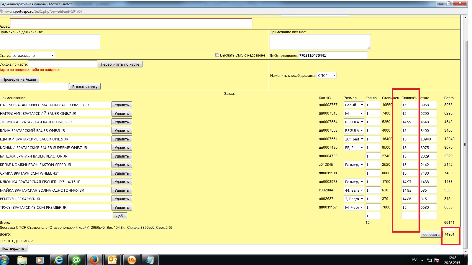Click 'Выслать карту' button
The height and width of the screenshot is (265, 472).
pos(85,87)
